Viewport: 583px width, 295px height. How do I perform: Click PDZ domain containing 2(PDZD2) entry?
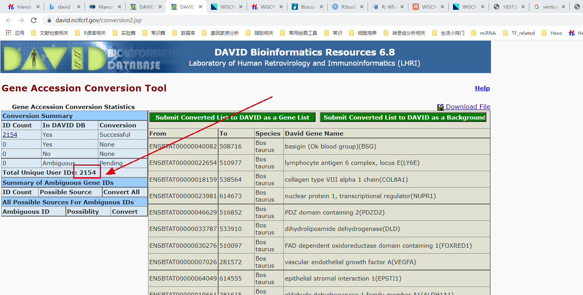(335, 213)
